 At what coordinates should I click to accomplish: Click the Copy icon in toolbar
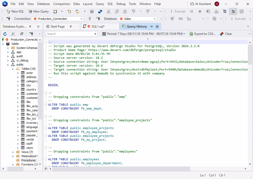[117, 11]
